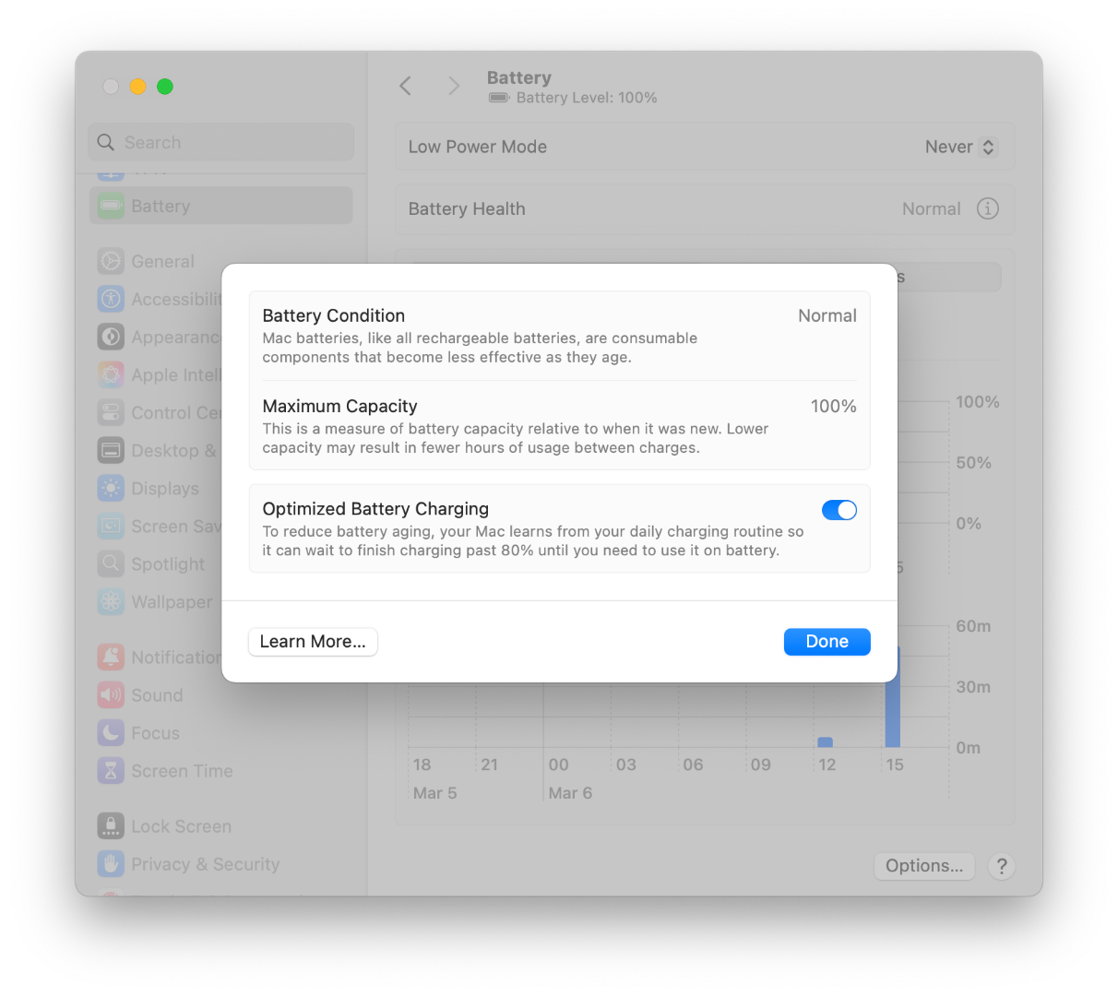Open the Low Power Mode dropdown set to Never
This screenshot has width=1118, height=996.
point(960,147)
